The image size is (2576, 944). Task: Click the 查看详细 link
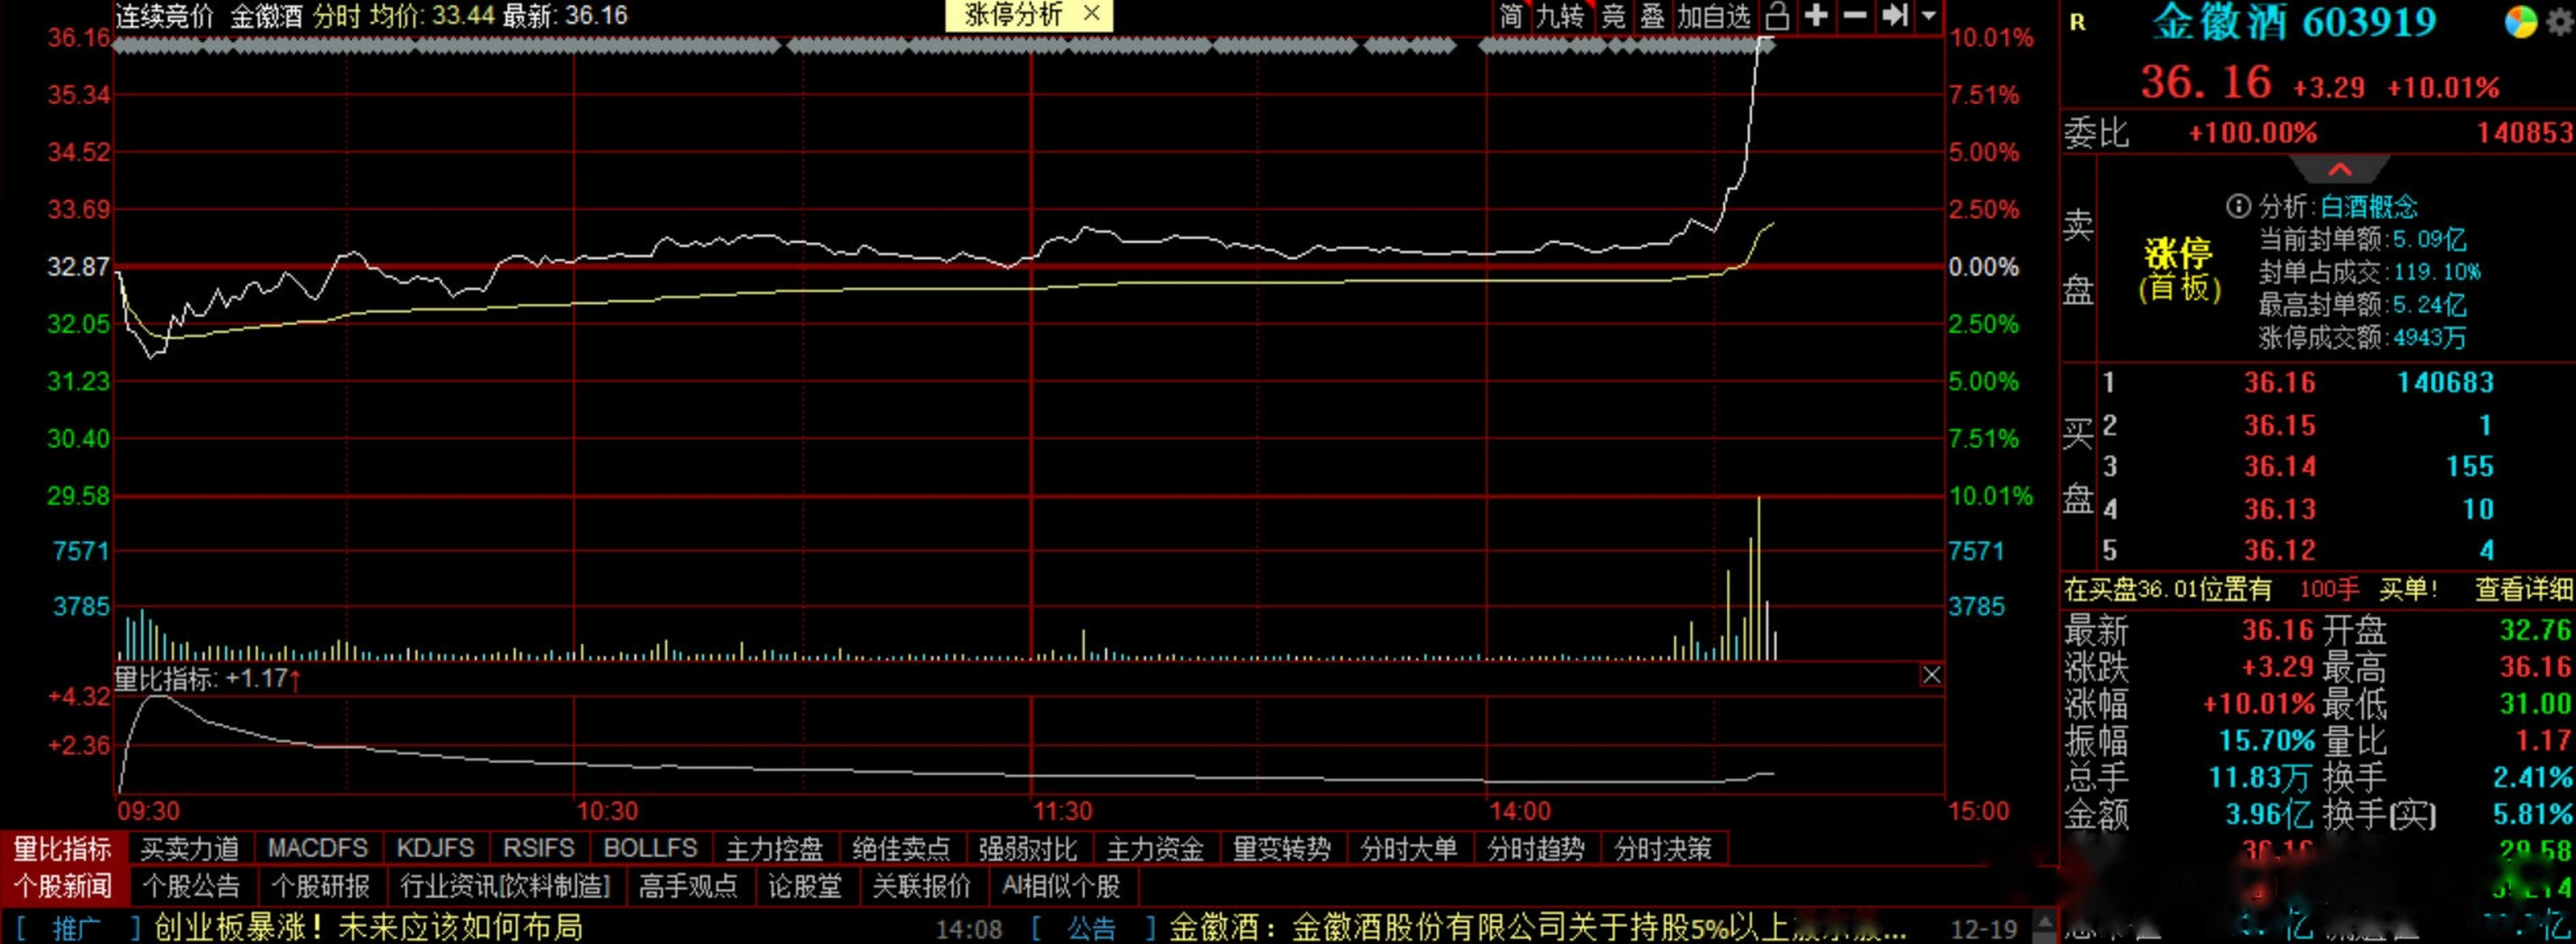2523,589
